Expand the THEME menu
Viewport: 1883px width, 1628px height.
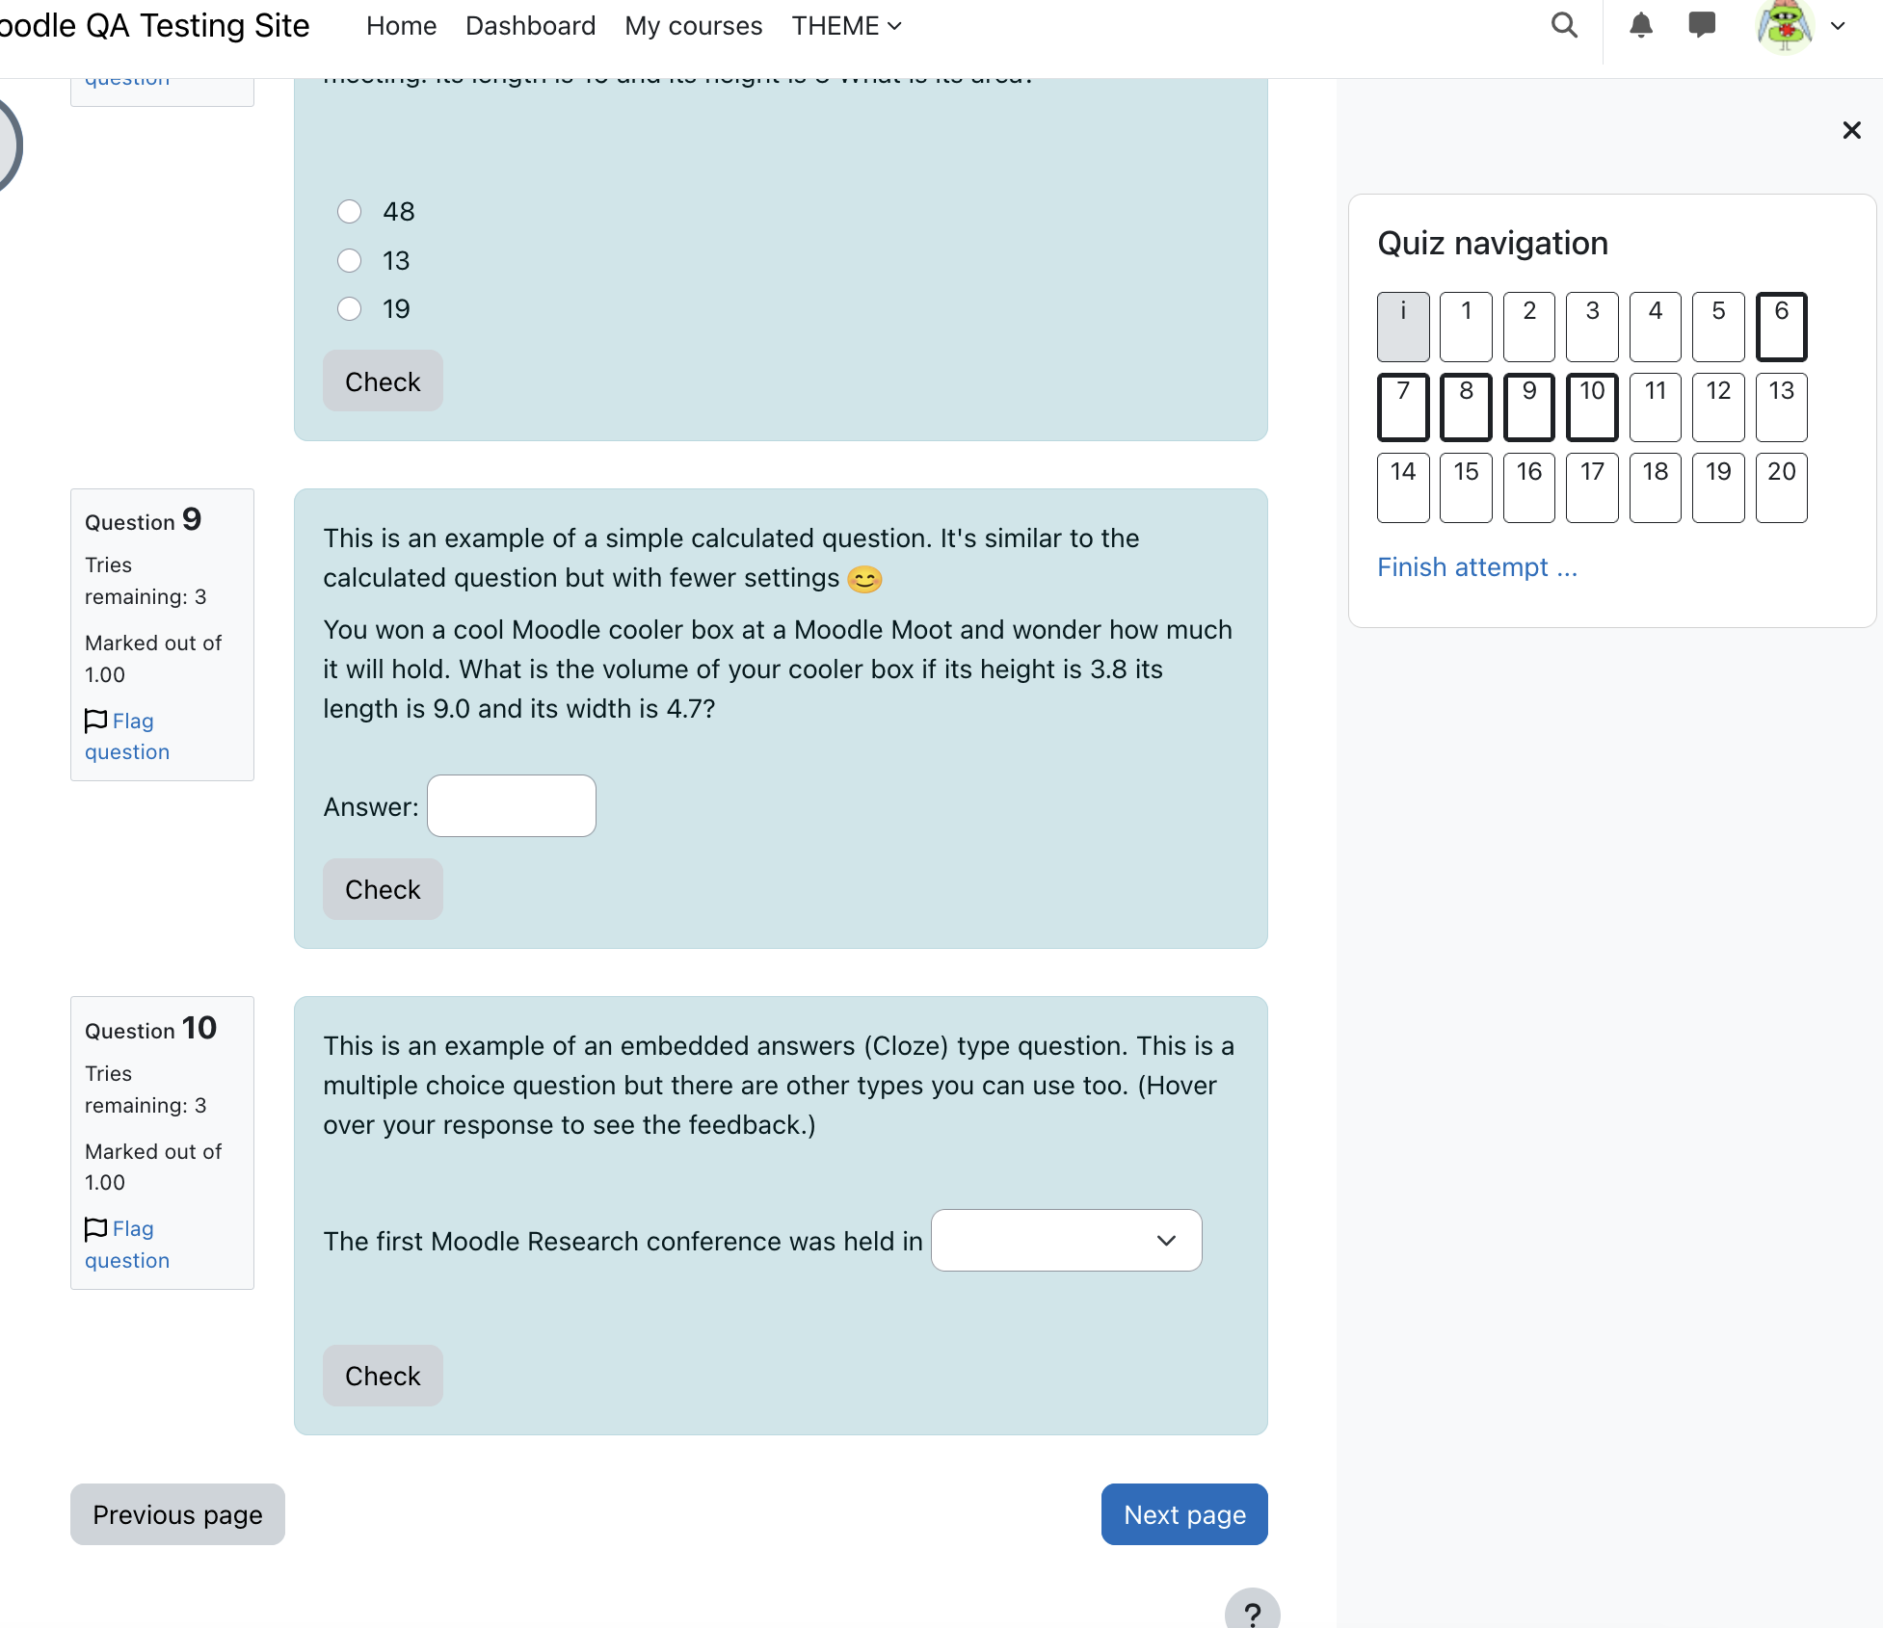point(846,26)
